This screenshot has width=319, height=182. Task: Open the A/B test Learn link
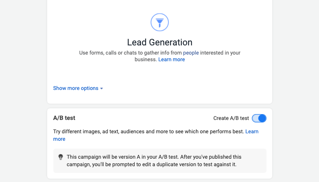tap(252, 132)
